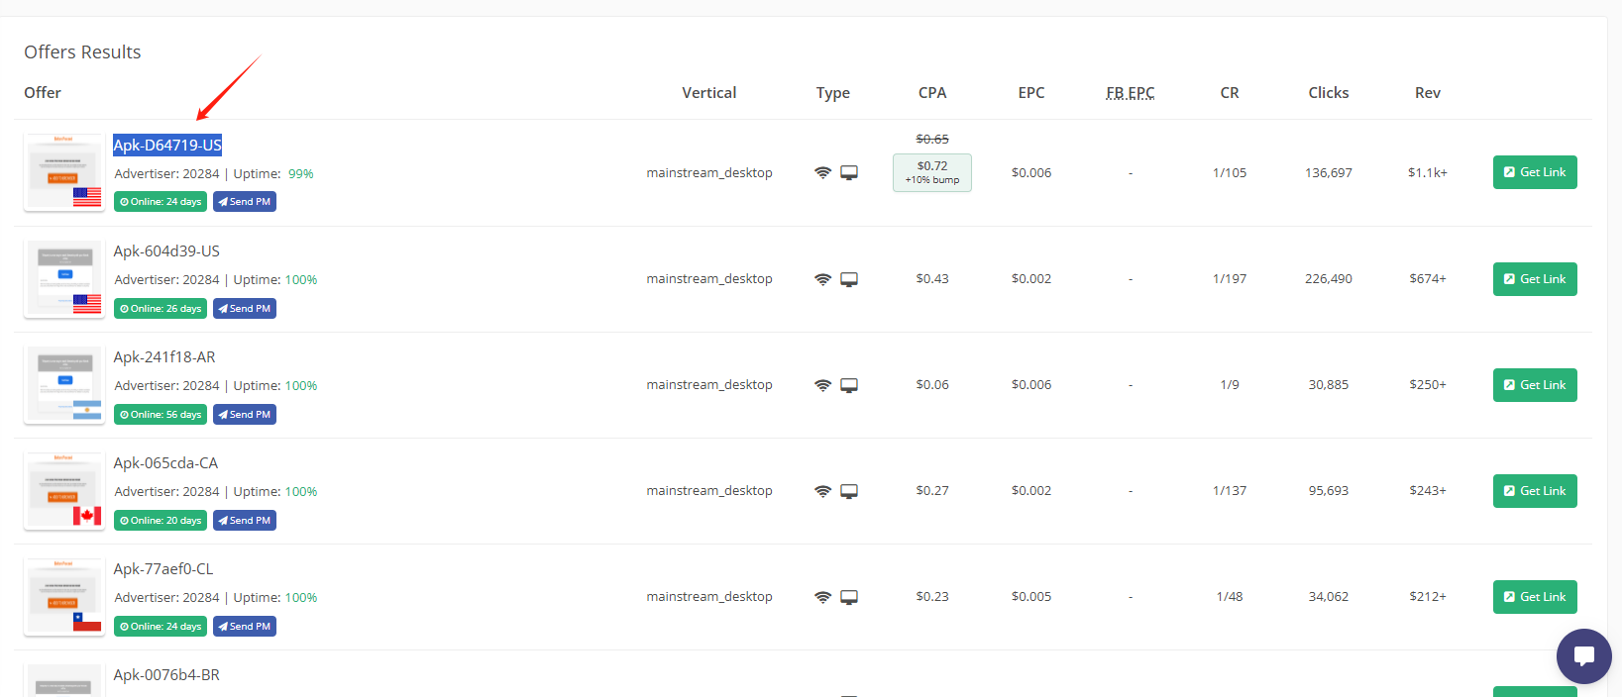The height and width of the screenshot is (697, 1622).
Task: Click the wifi icon for Apk-D64719-US
Action: tap(822, 172)
